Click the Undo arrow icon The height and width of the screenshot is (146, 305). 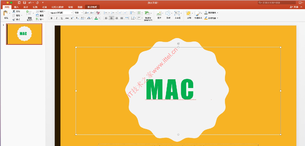30,3
